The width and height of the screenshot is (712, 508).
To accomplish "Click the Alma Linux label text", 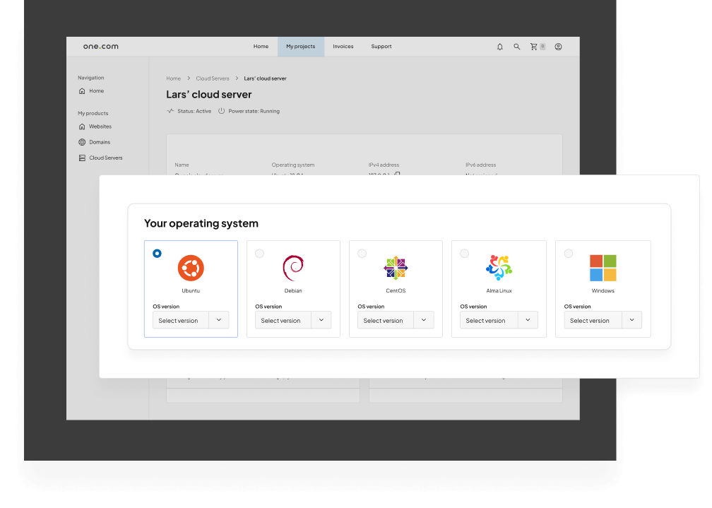I will [x=499, y=291].
